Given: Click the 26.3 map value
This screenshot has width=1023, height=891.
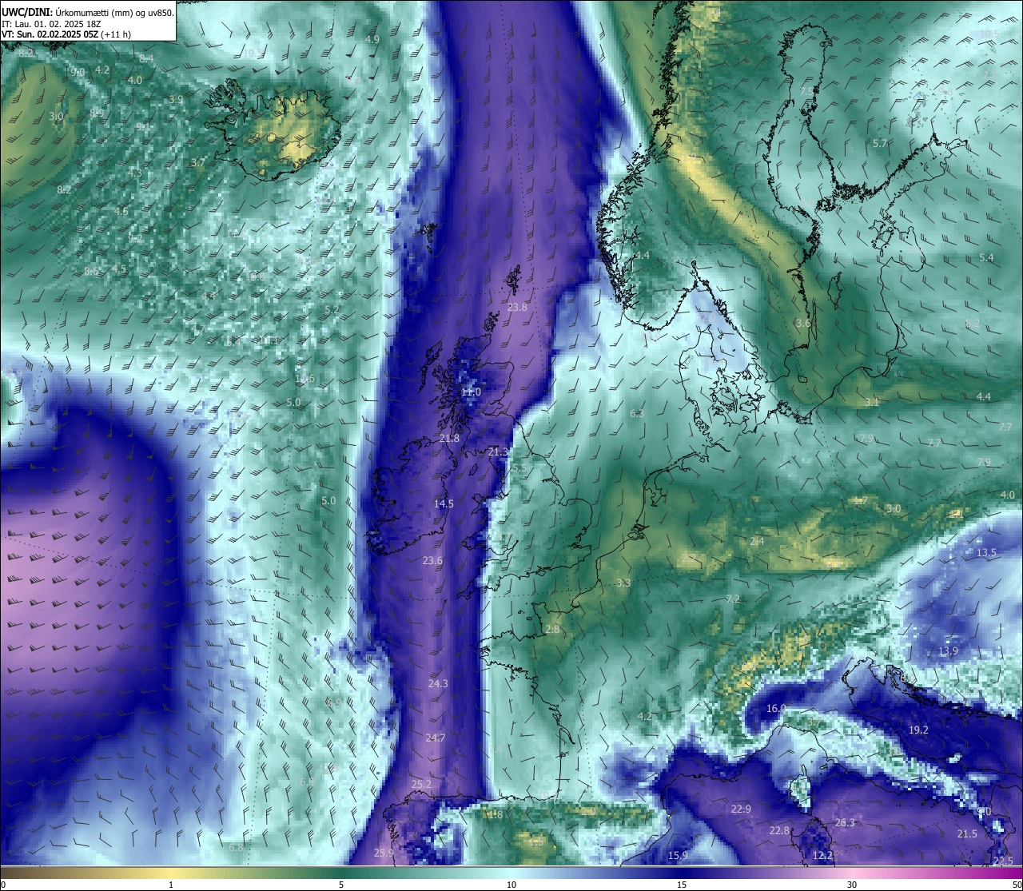Looking at the screenshot, I should 845,823.
